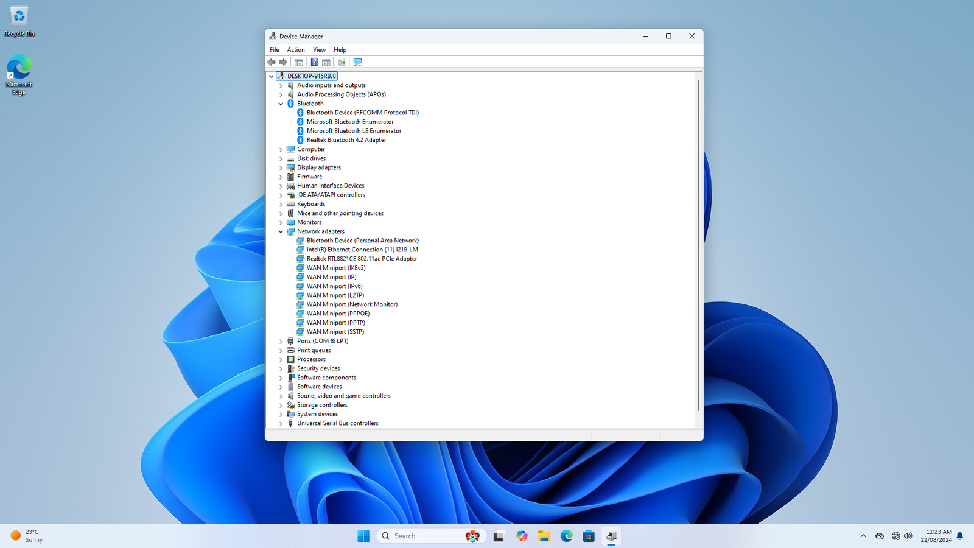Image resolution: width=974 pixels, height=548 pixels.
Task: Open the Windows Start menu
Action: [x=363, y=536]
